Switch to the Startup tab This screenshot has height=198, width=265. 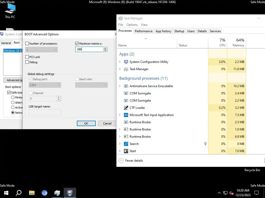pos(179,31)
